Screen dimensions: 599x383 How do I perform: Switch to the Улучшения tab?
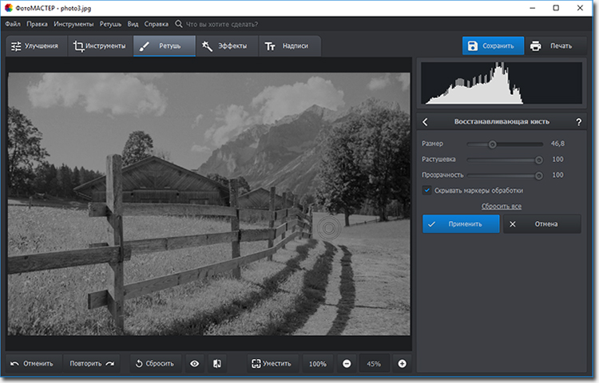pyautogui.click(x=34, y=46)
